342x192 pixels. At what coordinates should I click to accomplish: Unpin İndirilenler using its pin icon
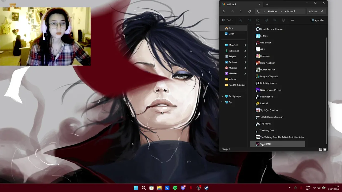click(245, 51)
